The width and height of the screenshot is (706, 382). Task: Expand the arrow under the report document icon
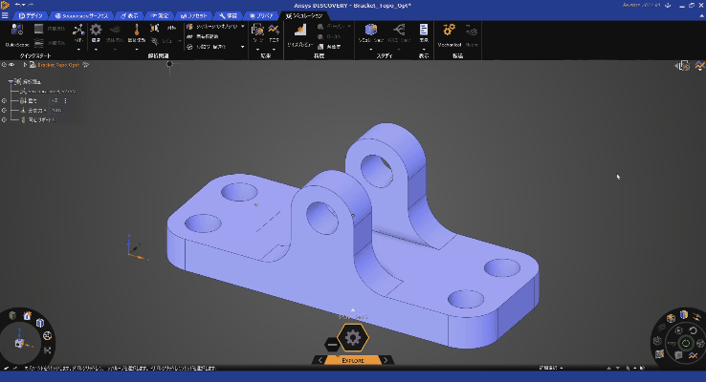click(424, 50)
